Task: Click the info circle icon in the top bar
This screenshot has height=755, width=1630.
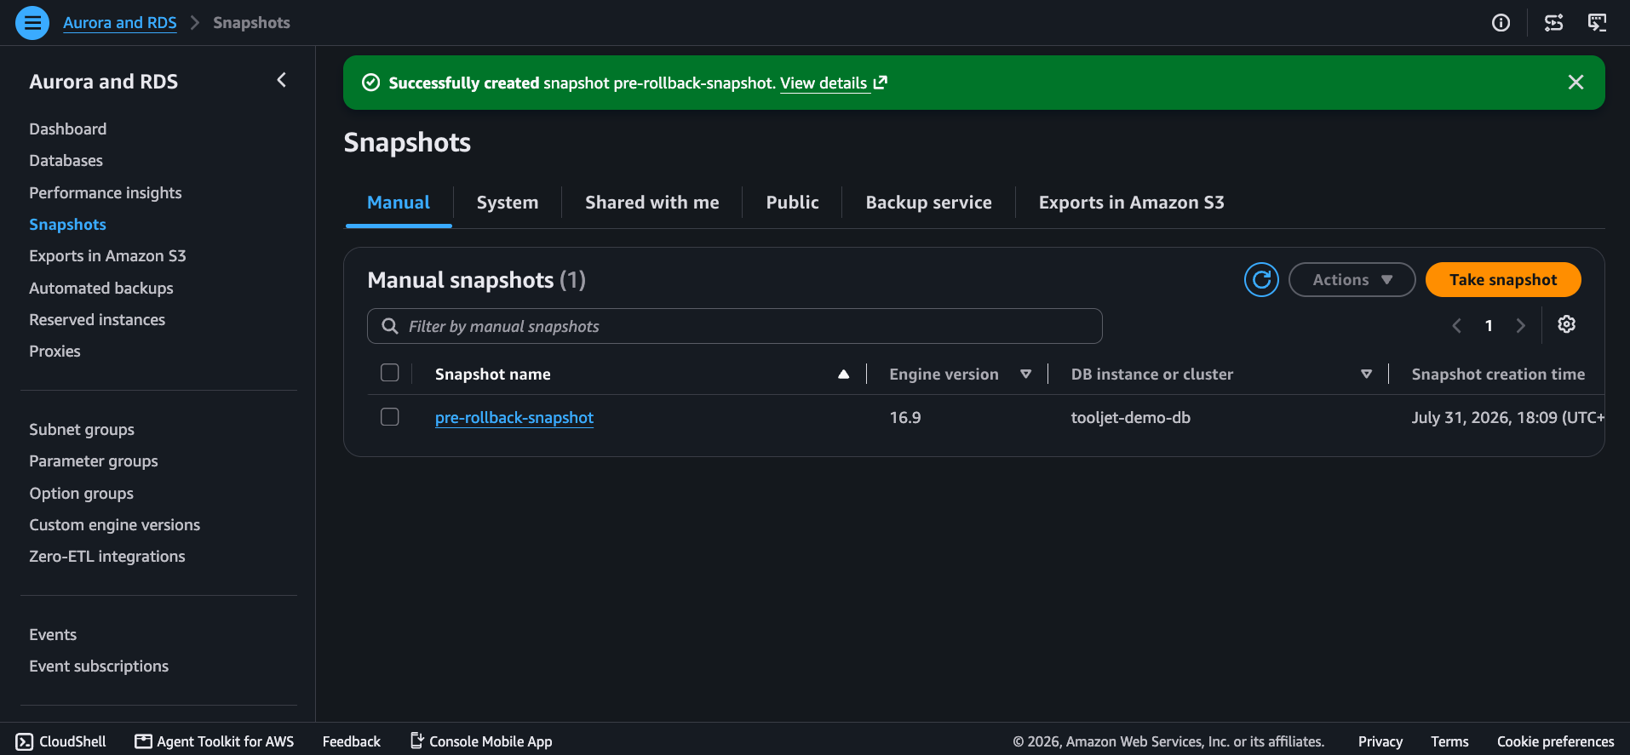Action: (x=1501, y=23)
